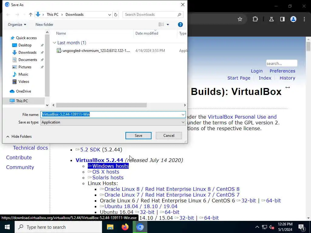Viewport: 311px width, 233px height.
Task: Open the Save as type dropdown
Action: pos(113,122)
